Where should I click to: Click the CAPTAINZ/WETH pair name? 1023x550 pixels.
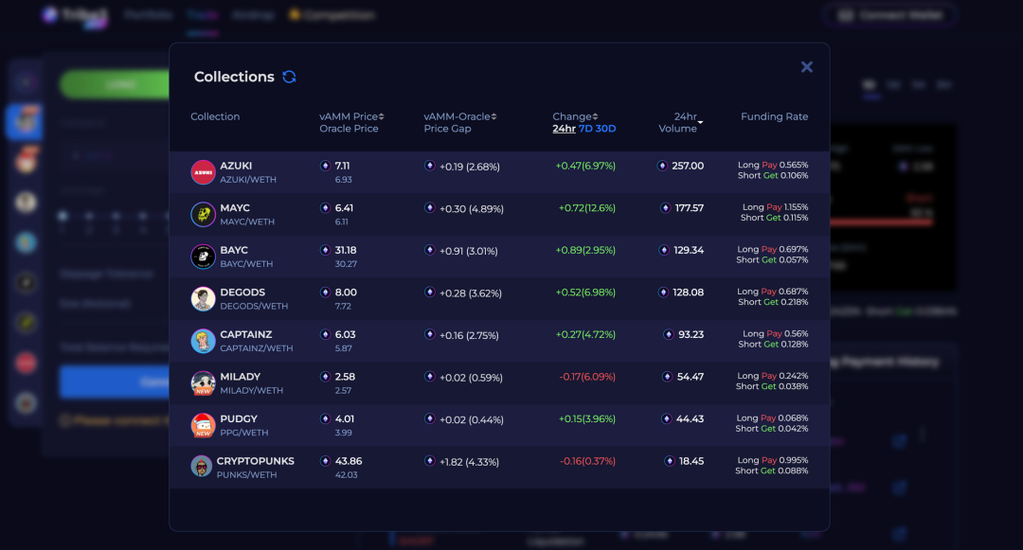[x=257, y=348]
